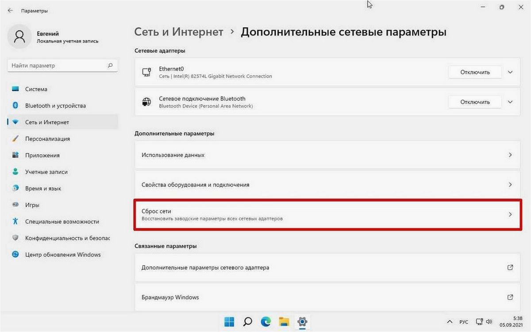The image size is (531, 332).
Task: Click the Персонализация brush icon
Action: point(15,139)
